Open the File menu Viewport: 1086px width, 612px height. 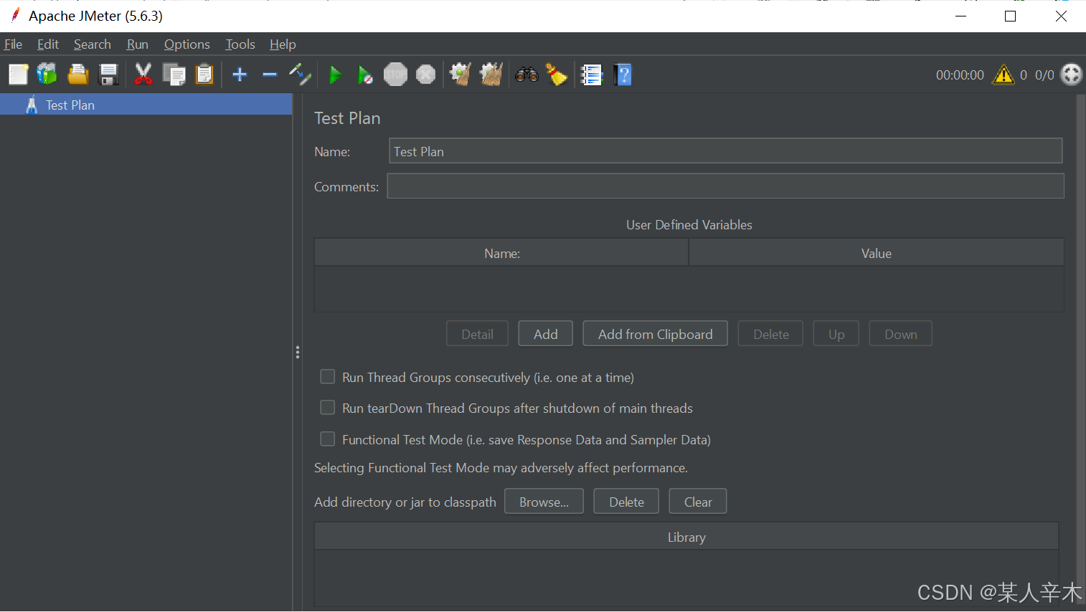(13, 44)
